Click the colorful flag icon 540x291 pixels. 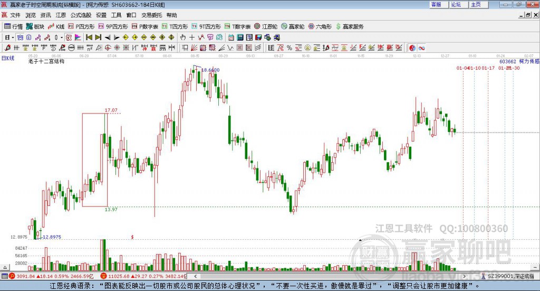click(78, 37)
